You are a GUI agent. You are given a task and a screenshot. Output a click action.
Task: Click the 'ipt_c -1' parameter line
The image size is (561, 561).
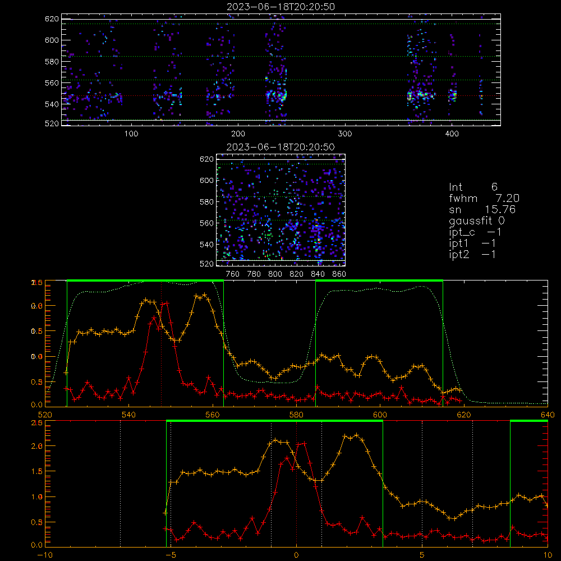tap(475, 232)
